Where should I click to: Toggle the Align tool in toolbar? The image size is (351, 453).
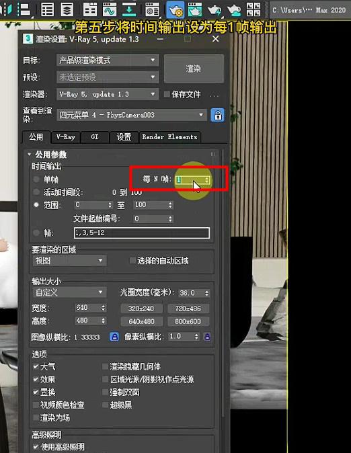click(x=25, y=9)
